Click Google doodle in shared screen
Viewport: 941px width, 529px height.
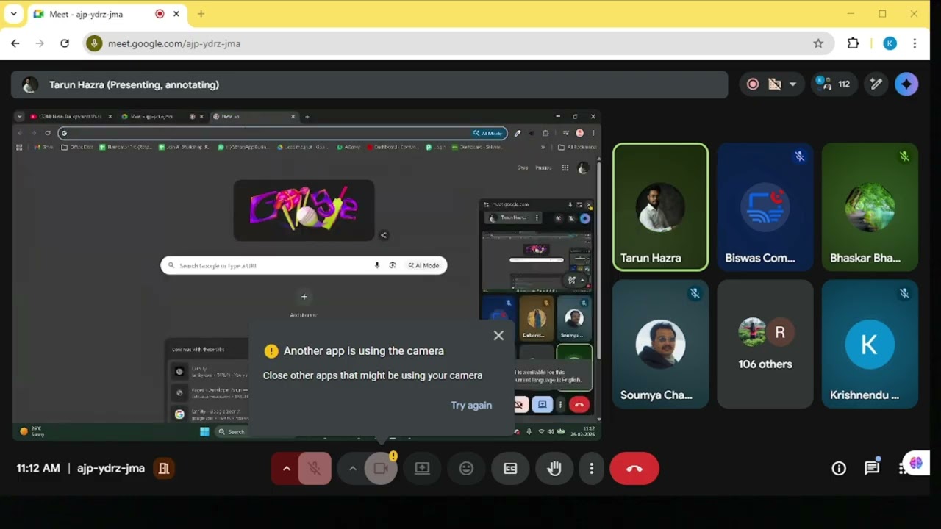(x=304, y=210)
